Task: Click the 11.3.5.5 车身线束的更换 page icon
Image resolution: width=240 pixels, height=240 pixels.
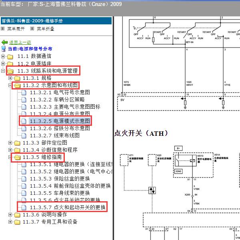Action: click(x=24, y=193)
